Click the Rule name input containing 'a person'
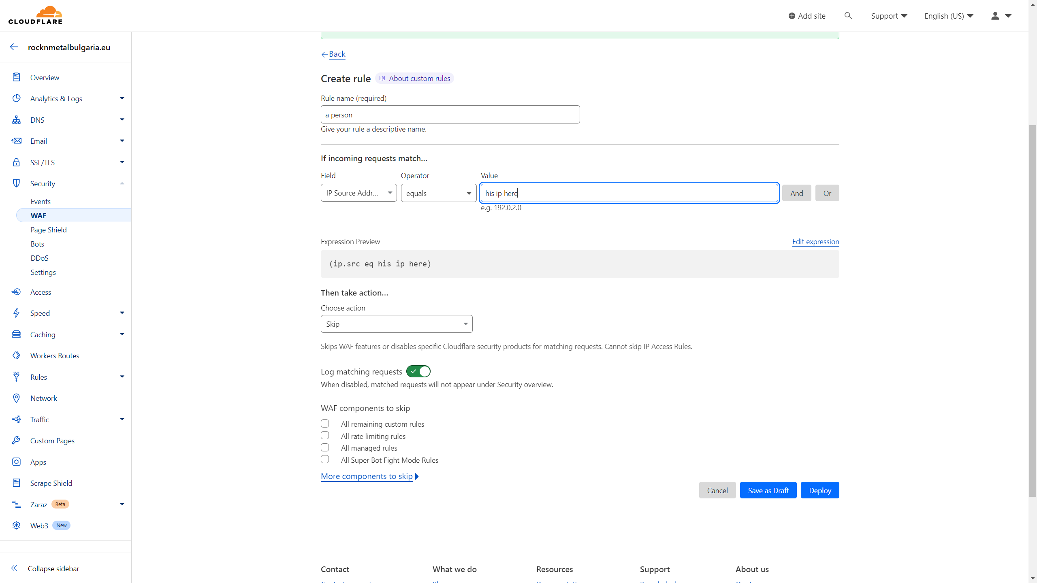This screenshot has height=583, width=1037. [x=450, y=115]
